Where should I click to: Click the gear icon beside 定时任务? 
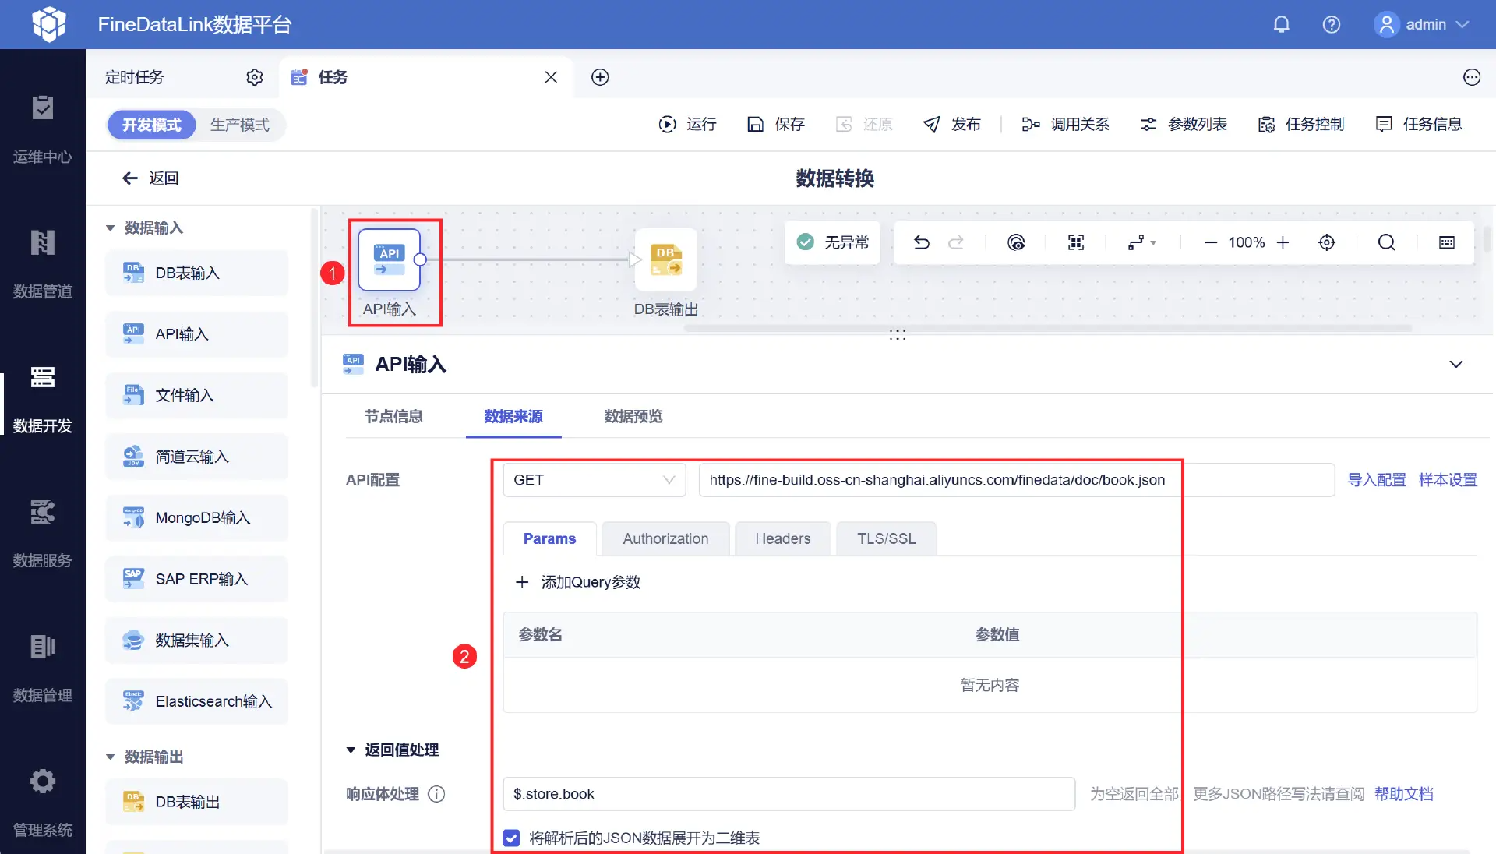(255, 77)
